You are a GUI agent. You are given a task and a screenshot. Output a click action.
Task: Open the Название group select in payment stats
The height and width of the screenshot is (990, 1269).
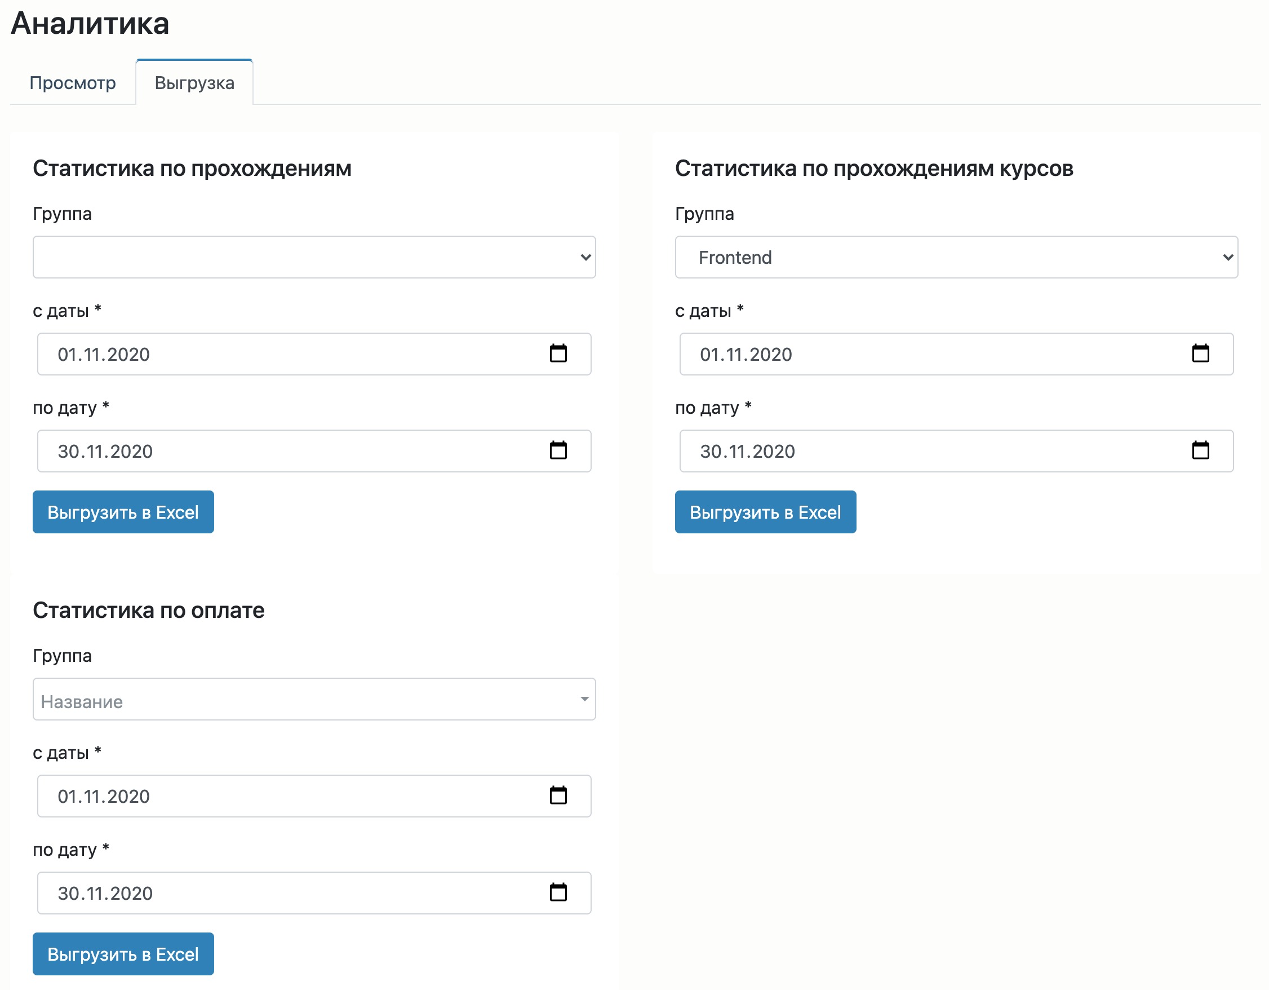pos(314,699)
